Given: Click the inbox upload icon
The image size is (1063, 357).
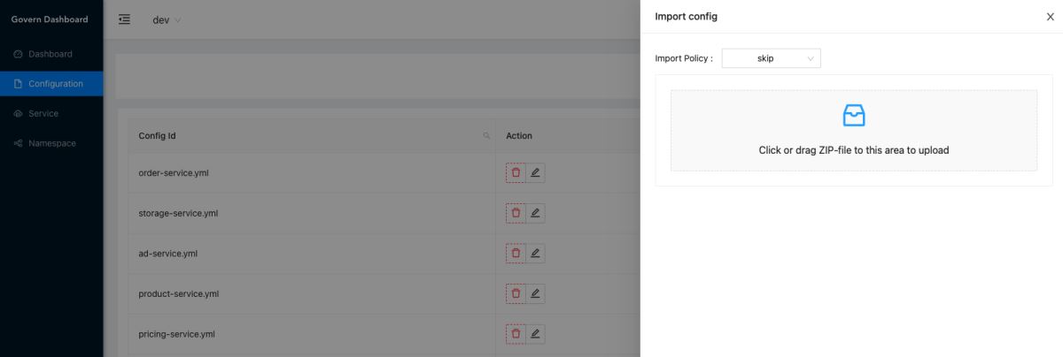Looking at the screenshot, I should coord(853,116).
